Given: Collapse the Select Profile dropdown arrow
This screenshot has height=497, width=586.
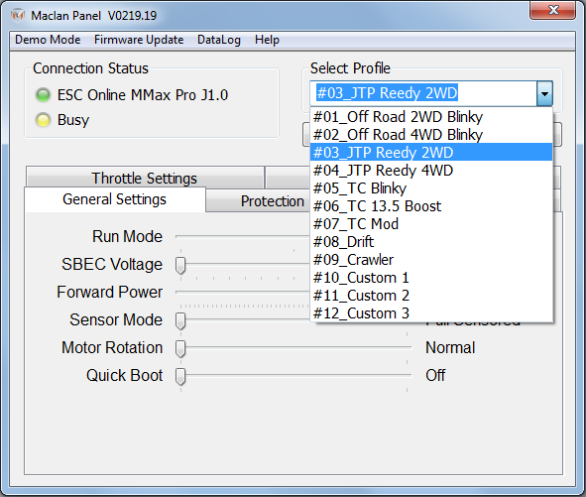Looking at the screenshot, I should point(544,93).
